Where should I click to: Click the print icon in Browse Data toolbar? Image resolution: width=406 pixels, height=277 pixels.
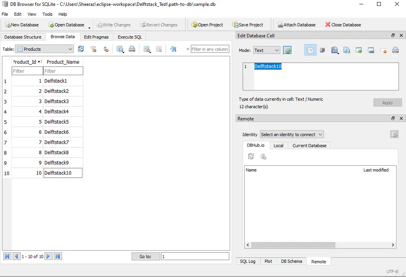132,49
